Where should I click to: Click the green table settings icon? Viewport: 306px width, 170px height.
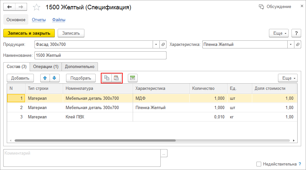tap(132, 78)
